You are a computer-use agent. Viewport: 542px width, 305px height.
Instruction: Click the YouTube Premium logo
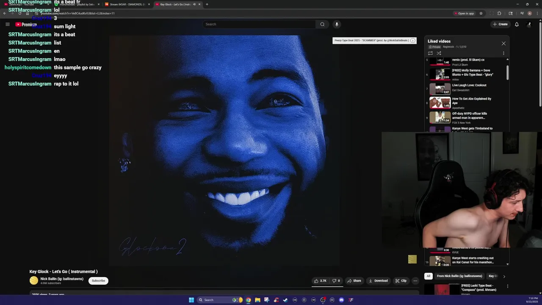pyautogui.click(x=26, y=25)
